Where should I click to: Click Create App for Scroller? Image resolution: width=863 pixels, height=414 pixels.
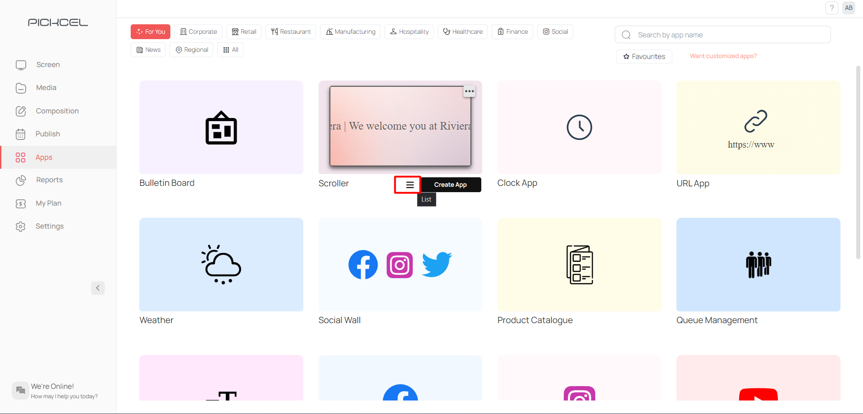[x=450, y=184]
